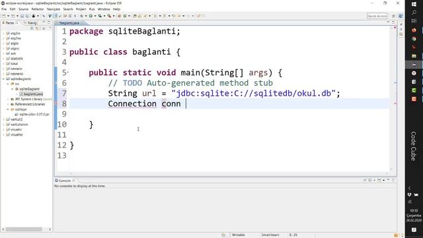The image size is (423, 238).
Task: Click the Save toolbar icon
Action: (22, 16)
